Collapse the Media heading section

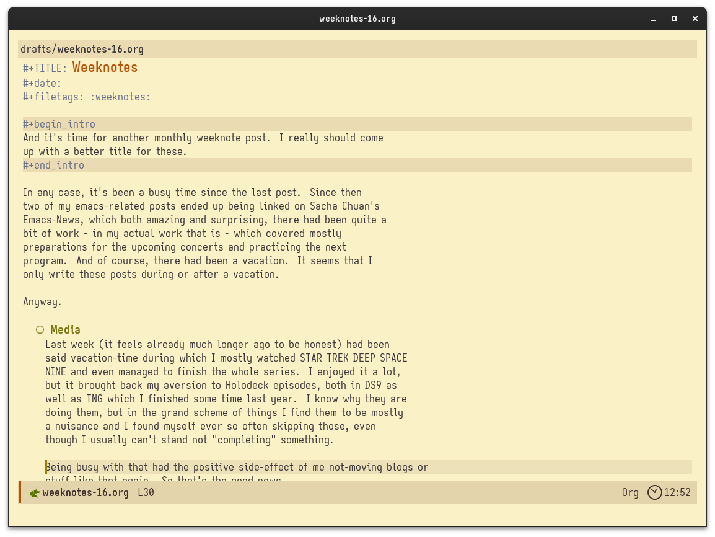tap(65, 330)
